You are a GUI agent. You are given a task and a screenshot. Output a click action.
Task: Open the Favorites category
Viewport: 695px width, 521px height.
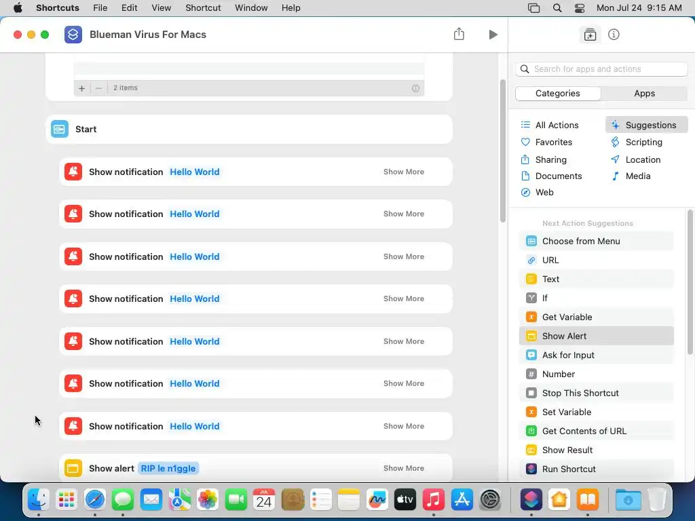click(x=546, y=142)
